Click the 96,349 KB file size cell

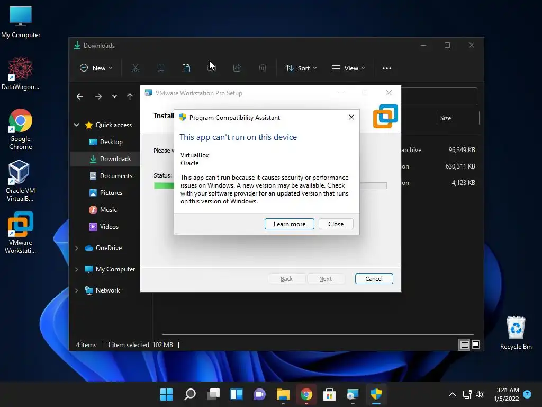tap(462, 150)
